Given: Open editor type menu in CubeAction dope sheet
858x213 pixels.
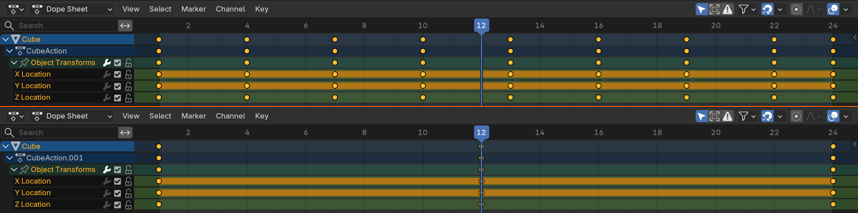Looking at the screenshot, I should coord(16,9).
